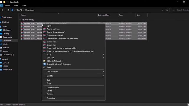The height and width of the screenshot is (106, 189).
Task: Click the WinRAR icon beside Compress and email
Action: [45, 35]
